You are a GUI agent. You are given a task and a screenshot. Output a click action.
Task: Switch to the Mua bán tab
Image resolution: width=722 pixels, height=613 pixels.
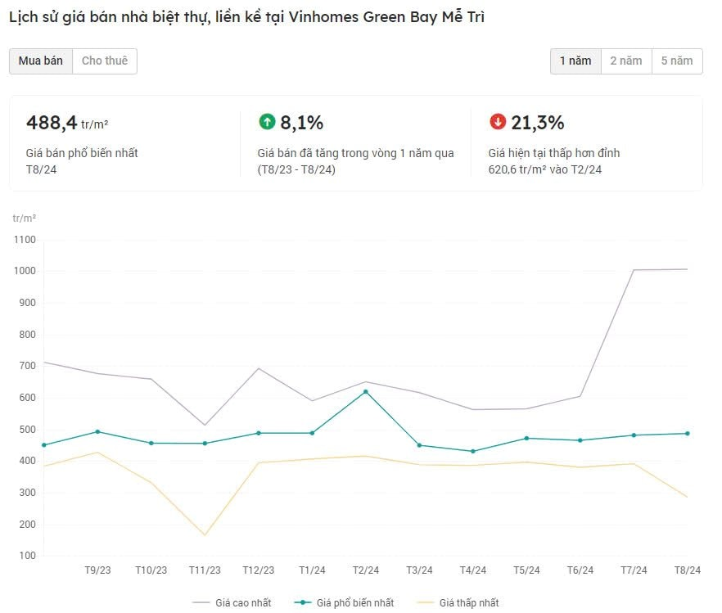point(41,61)
